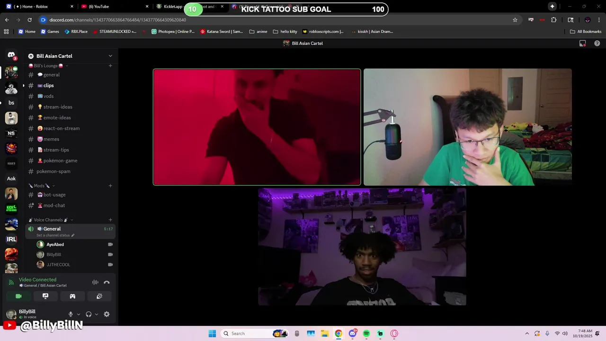Open Discord direct messages home icon

click(11, 55)
